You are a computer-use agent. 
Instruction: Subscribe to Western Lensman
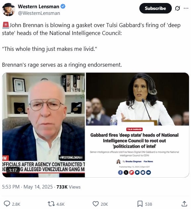click(x=156, y=8)
